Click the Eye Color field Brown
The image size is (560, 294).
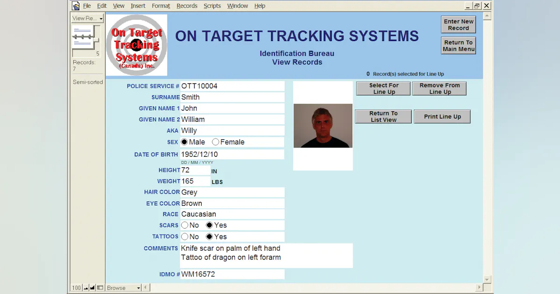coord(232,203)
